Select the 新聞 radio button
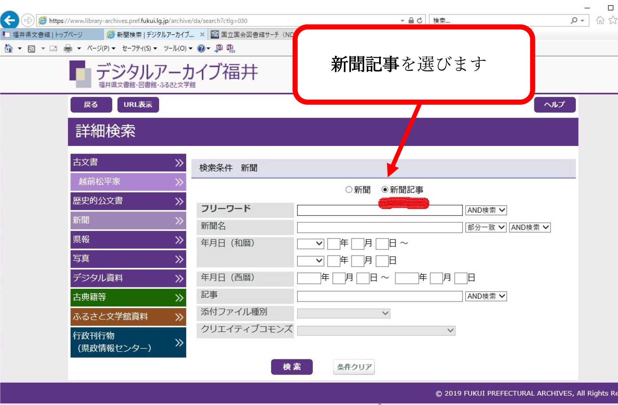Screen dimensions: 618x405 click(x=349, y=190)
